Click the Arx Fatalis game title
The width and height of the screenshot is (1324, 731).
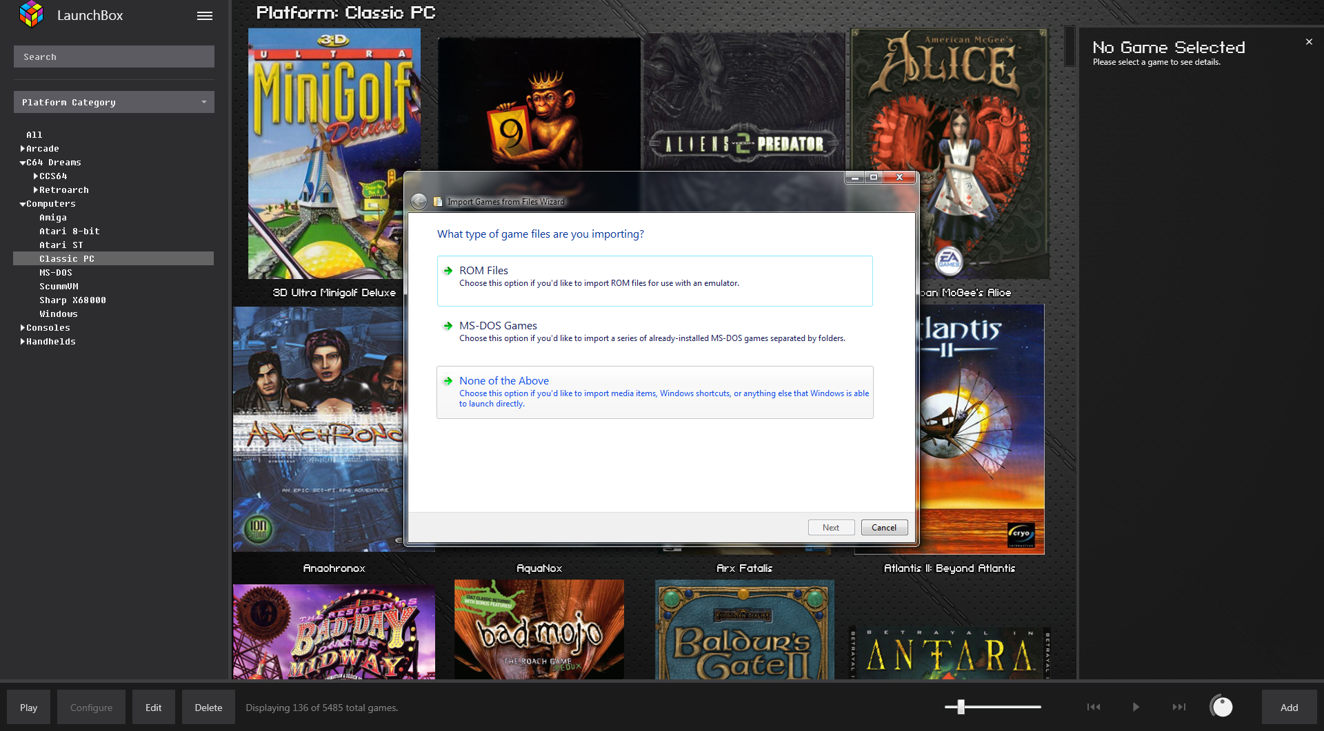[x=744, y=568]
